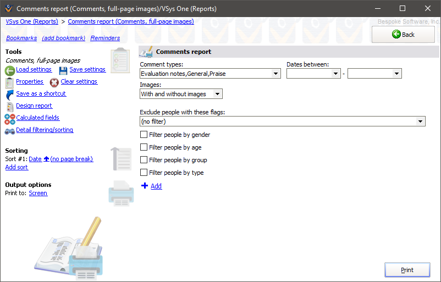Image resolution: width=441 pixels, height=282 pixels.
Task: Expand the Images dropdown list
Action: tap(217, 94)
